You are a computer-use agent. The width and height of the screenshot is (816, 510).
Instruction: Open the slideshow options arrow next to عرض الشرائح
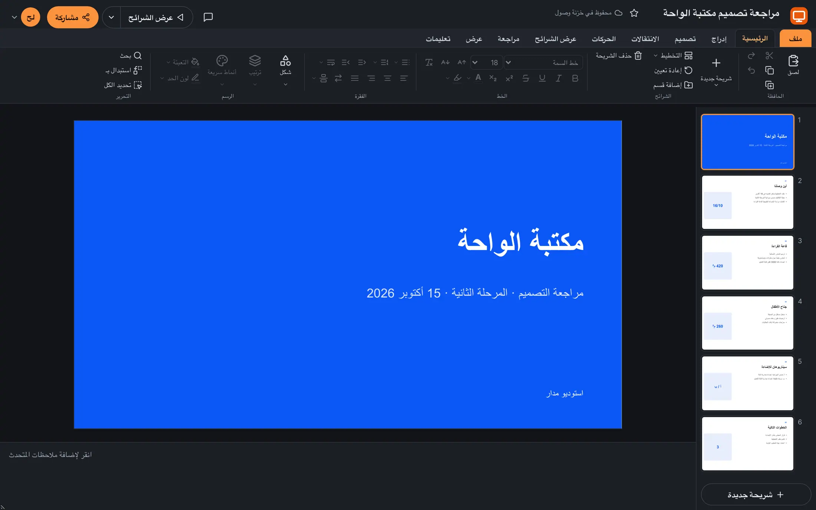[x=111, y=17]
